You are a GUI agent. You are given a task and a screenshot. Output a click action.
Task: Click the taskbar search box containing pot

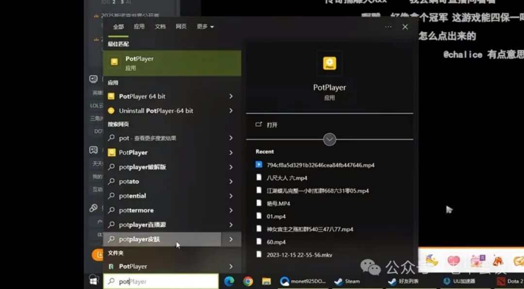(161, 281)
